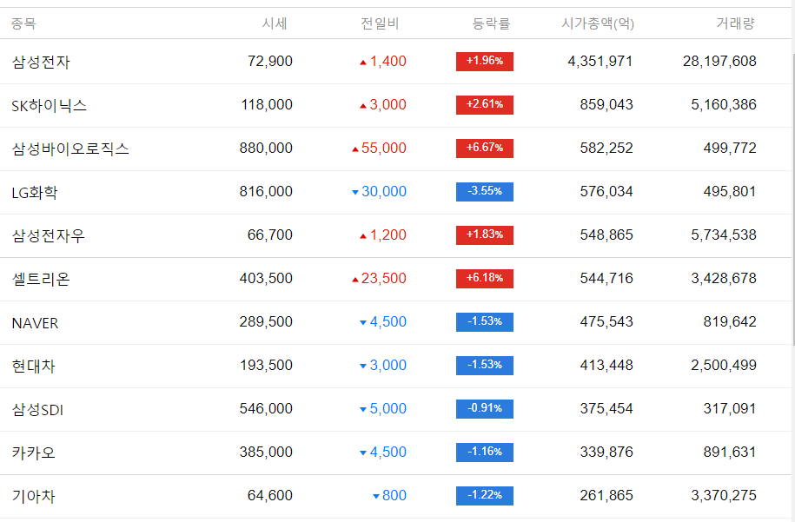Screen dimensions: 795x522
Task: Click the 576,034 market cap value
Action: tap(606, 192)
